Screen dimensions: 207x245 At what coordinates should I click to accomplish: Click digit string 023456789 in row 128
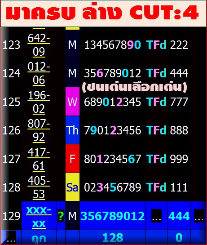113,187
